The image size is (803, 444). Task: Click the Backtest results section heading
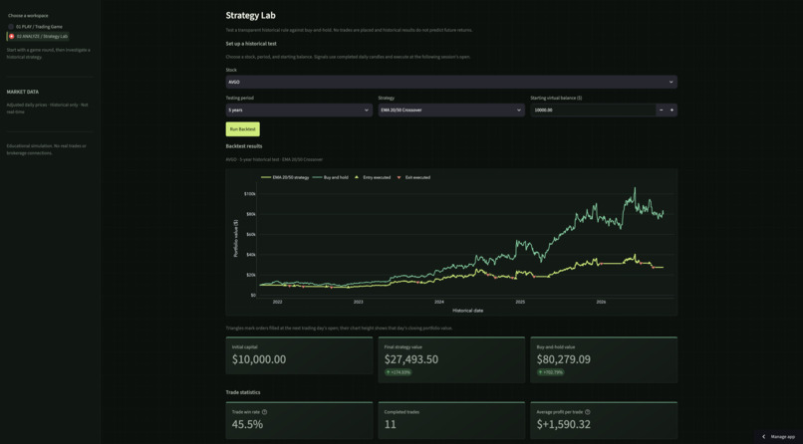coord(244,146)
